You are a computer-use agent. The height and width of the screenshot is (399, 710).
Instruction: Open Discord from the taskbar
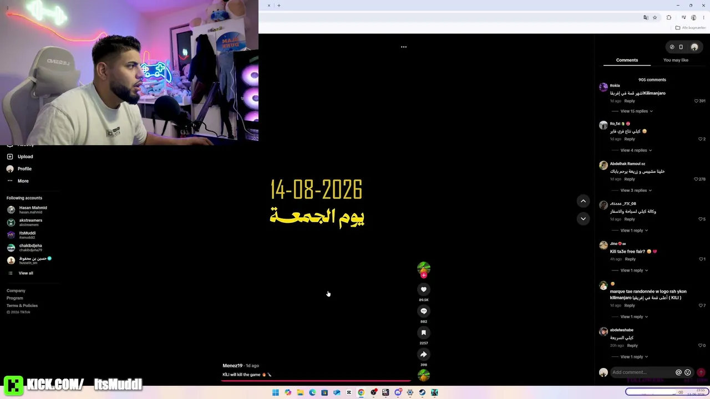(x=398, y=392)
